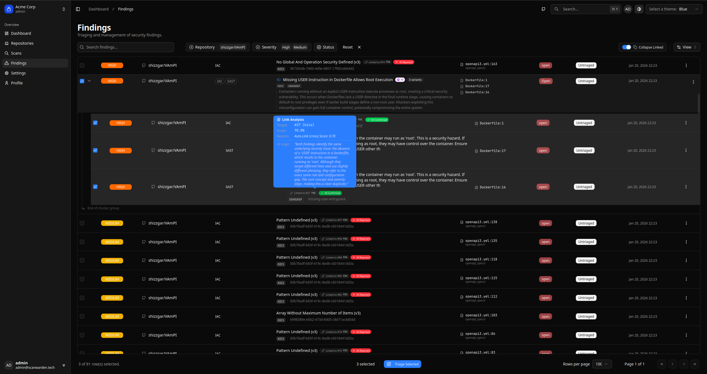Collapse the Missing USER Instruction cluster chevron
This screenshot has height=374, width=707.
89,81
